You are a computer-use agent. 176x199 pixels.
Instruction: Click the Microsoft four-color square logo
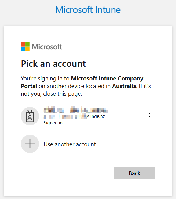click(x=25, y=47)
